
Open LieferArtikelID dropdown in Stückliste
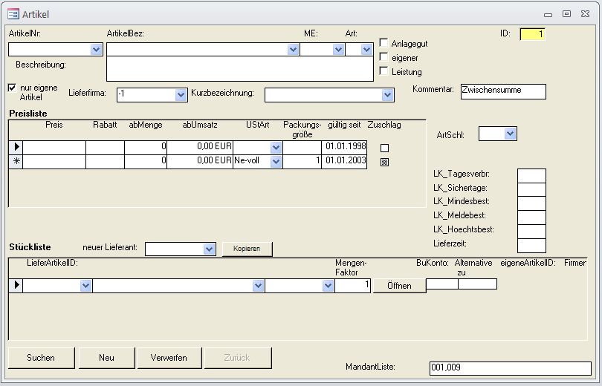pos(85,286)
